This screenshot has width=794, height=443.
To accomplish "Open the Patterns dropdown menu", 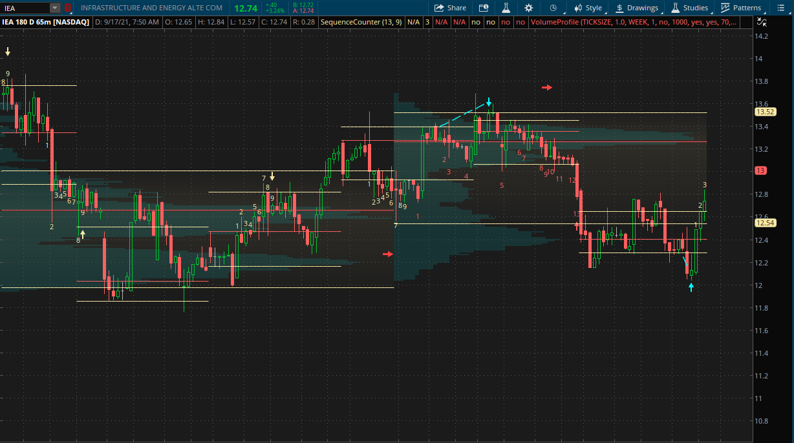I will (741, 8).
